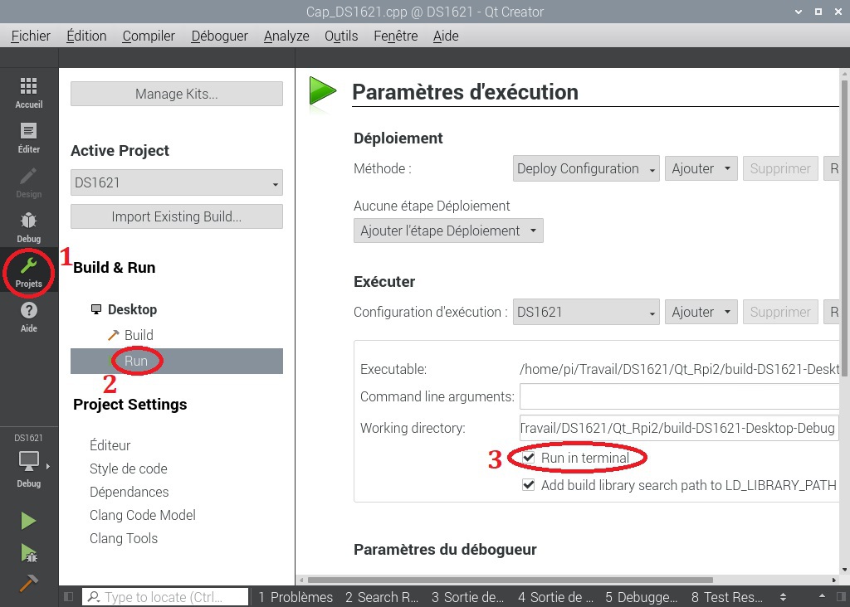Click the Manage Kits button
Viewport: 850px width, 607px height.
click(177, 94)
